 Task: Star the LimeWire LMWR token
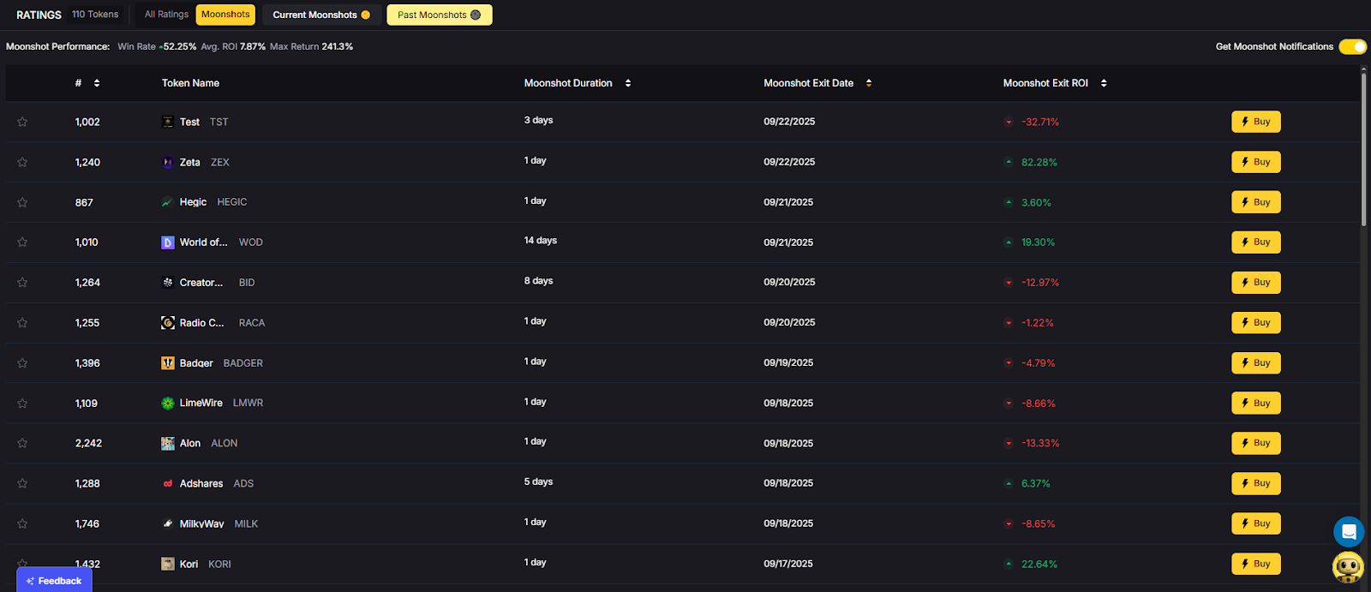pyautogui.click(x=22, y=404)
